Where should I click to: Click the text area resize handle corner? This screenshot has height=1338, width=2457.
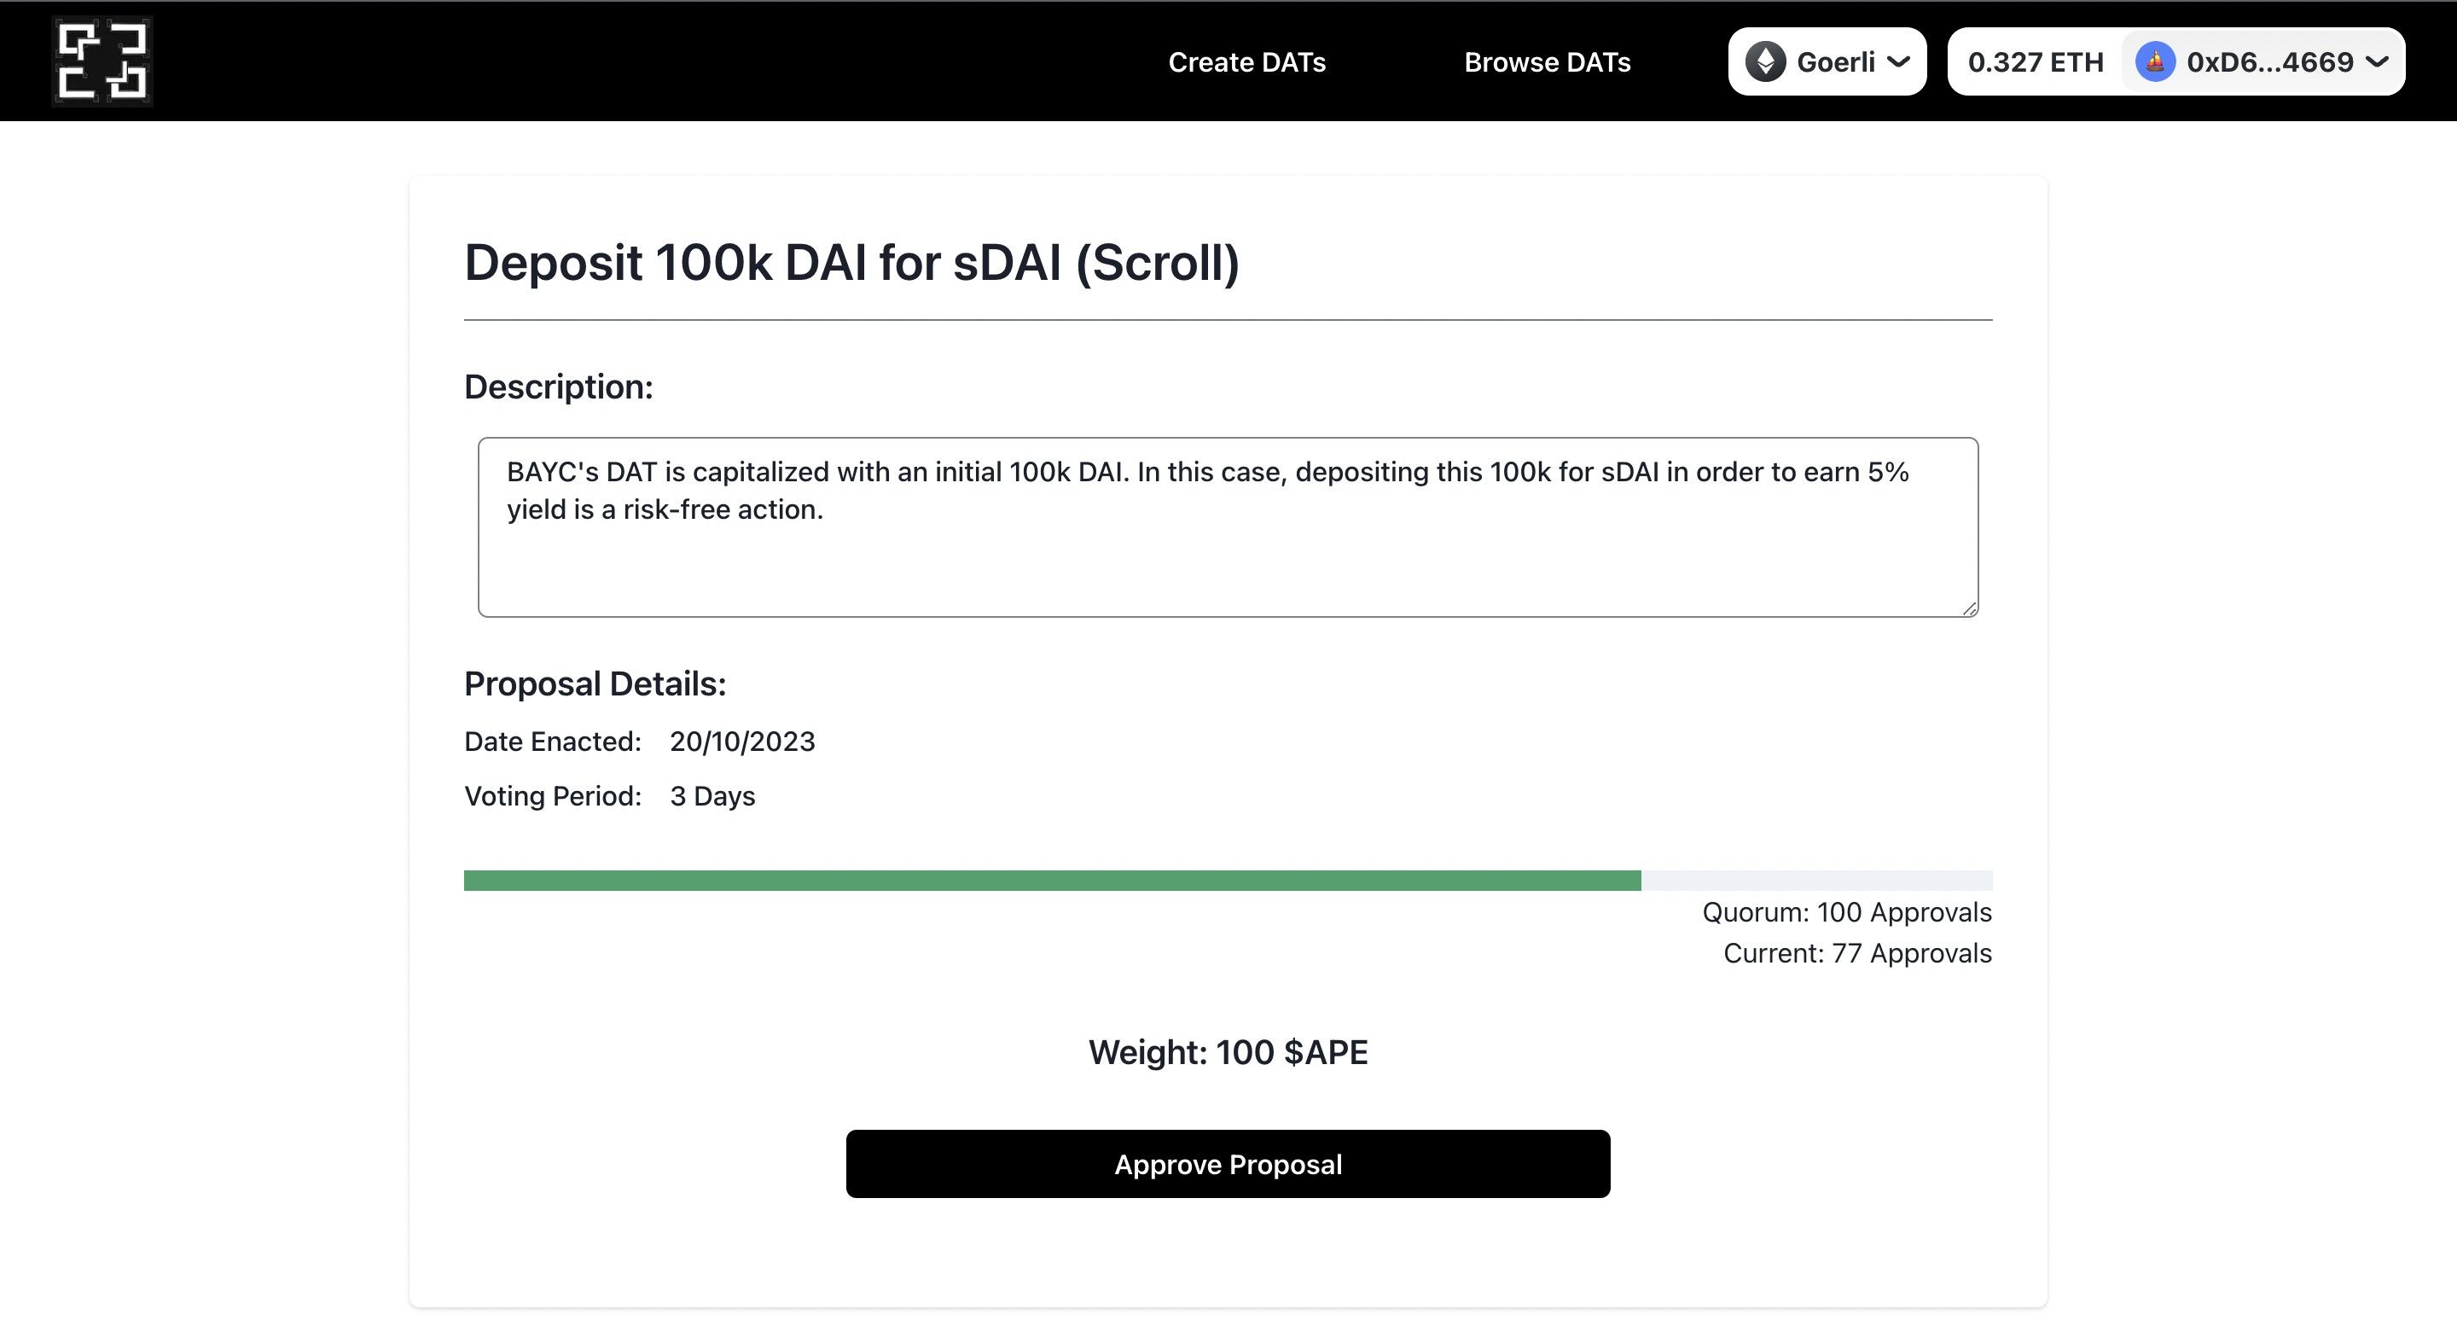(x=1970, y=608)
